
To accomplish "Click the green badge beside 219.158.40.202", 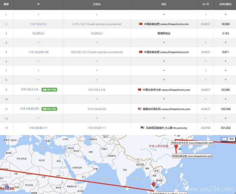I will pos(49,109).
